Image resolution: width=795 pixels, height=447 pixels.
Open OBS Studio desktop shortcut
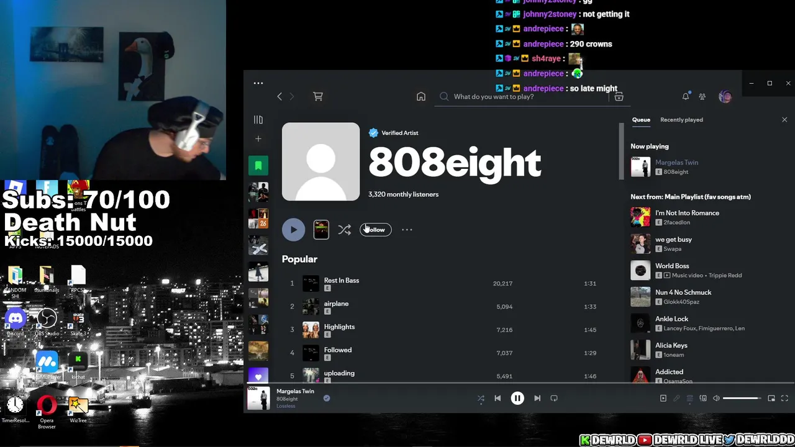coord(47,323)
